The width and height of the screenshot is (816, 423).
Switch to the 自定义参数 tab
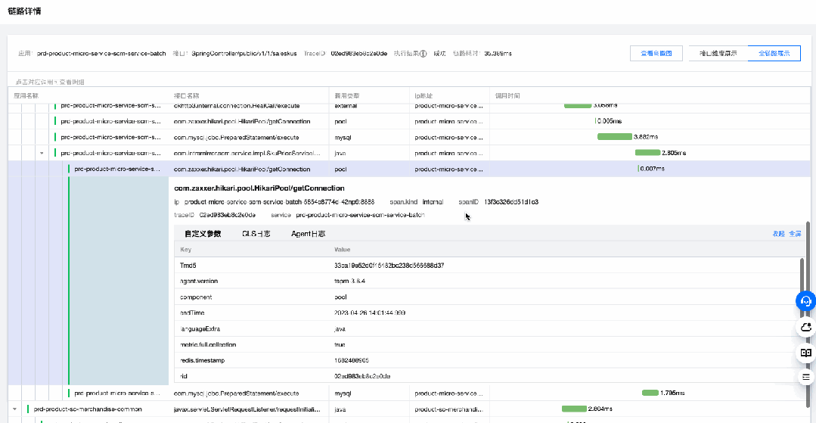[x=203, y=234]
